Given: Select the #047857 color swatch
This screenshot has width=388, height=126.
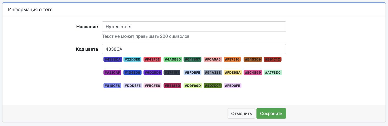Looking at the screenshot, I should pos(193,59).
